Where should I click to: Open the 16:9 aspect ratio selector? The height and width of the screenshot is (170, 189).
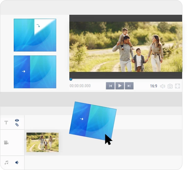[154, 86]
